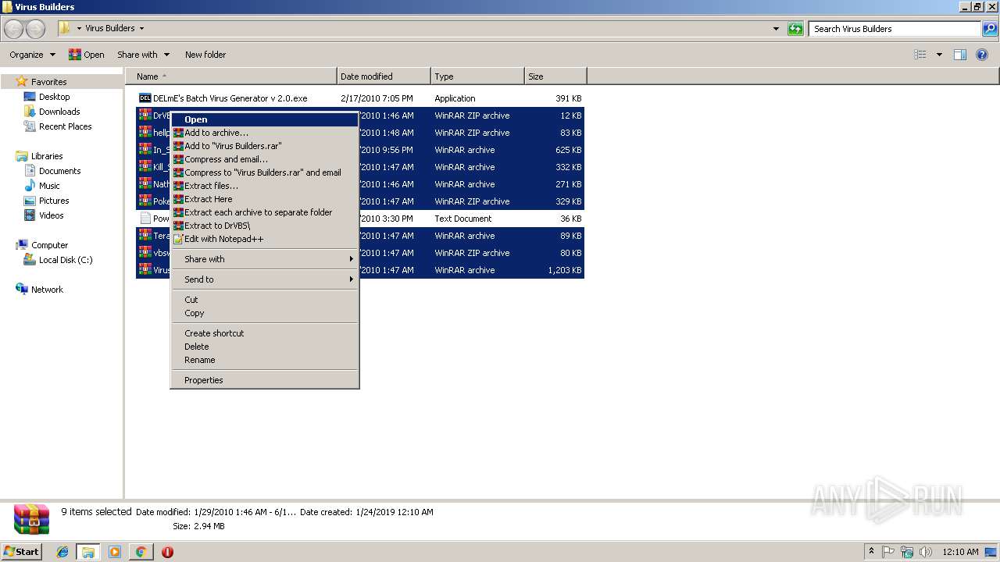This screenshot has width=1000, height=562.
Task: Click the Search Virus Builders field
Action: (x=894, y=29)
